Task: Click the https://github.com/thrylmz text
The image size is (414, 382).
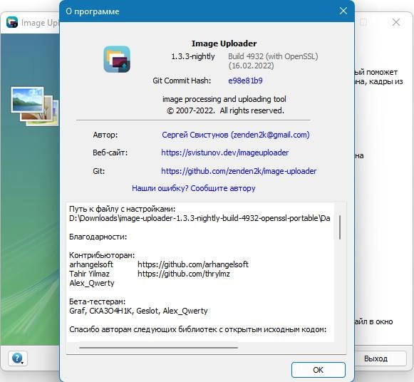Action: 184,274
